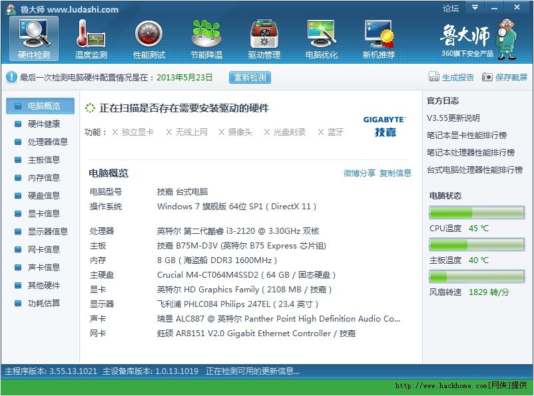Click 保存截屏 to save screenshot
The width and height of the screenshot is (534, 396).
click(x=511, y=77)
